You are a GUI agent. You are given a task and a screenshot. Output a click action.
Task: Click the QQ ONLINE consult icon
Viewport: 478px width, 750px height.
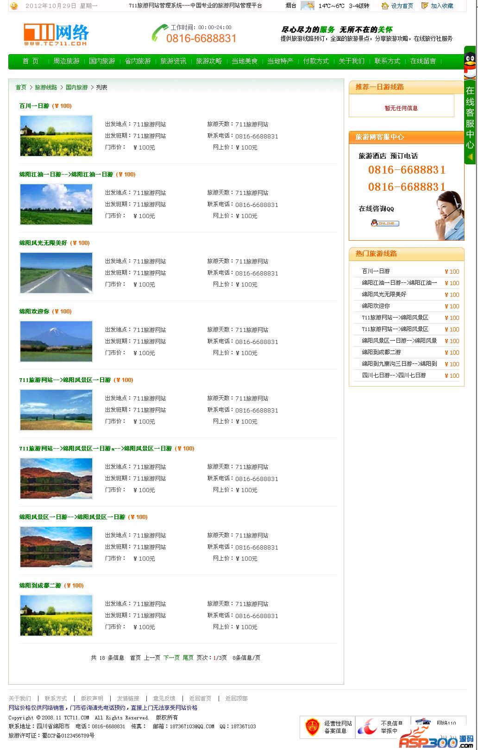coord(385,223)
